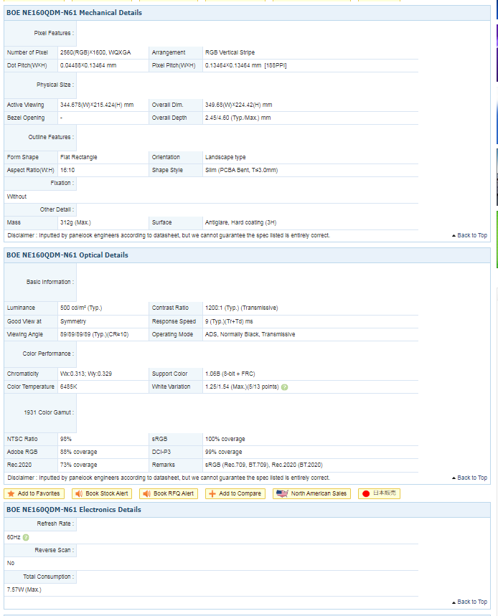The height and width of the screenshot is (616, 498).
Task: Select the Electronics Details section header
Action: click(248, 510)
